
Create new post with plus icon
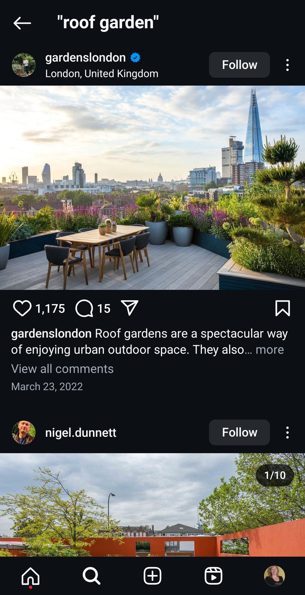152,576
